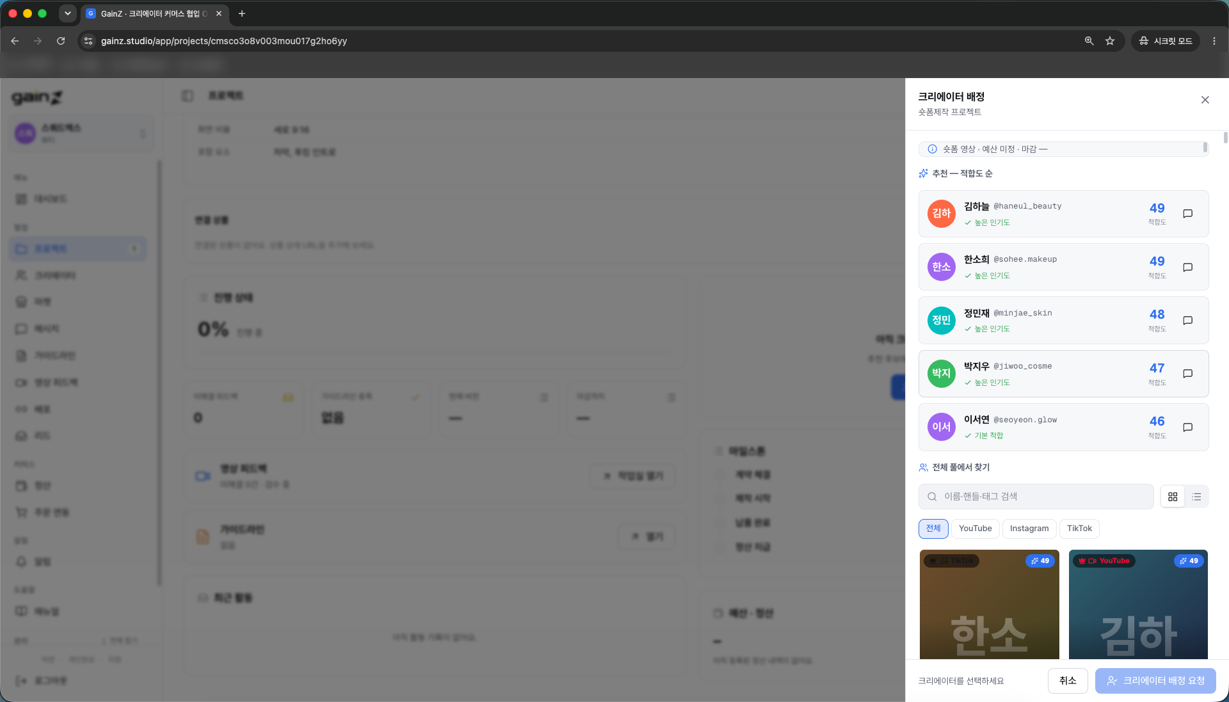1229x702 pixels.
Task: Filter creators by TikTok
Action: click(x=1079, y=529)
